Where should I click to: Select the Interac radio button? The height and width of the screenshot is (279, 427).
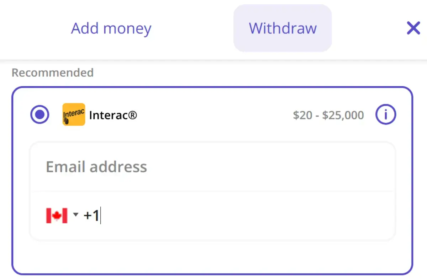[39, 115]
